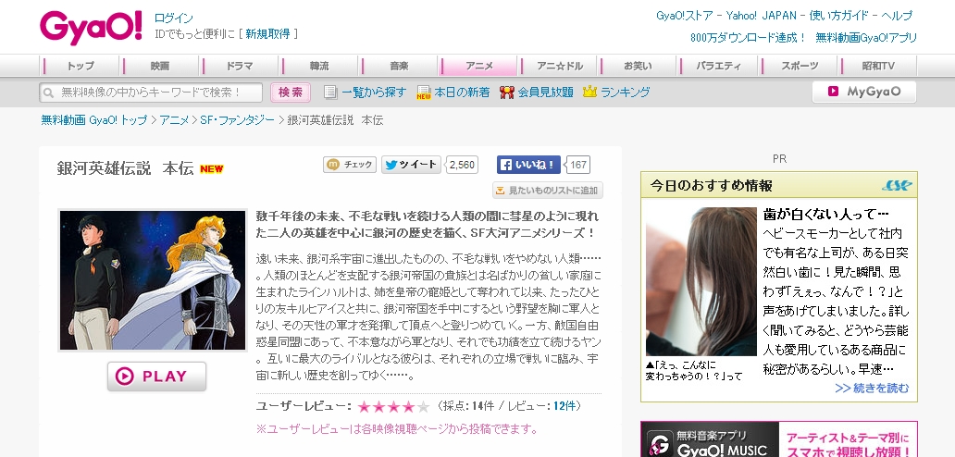Click the tweet count 2,560
This screenshot has width=955, height=457.
[463, 165]
